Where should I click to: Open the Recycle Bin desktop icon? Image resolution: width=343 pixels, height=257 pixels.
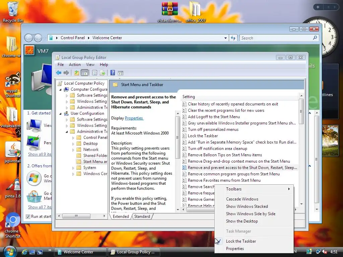point(13,12)
